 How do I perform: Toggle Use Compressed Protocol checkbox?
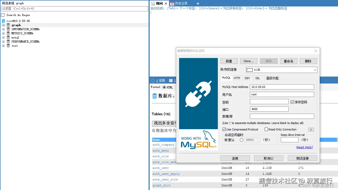point(224,129)
